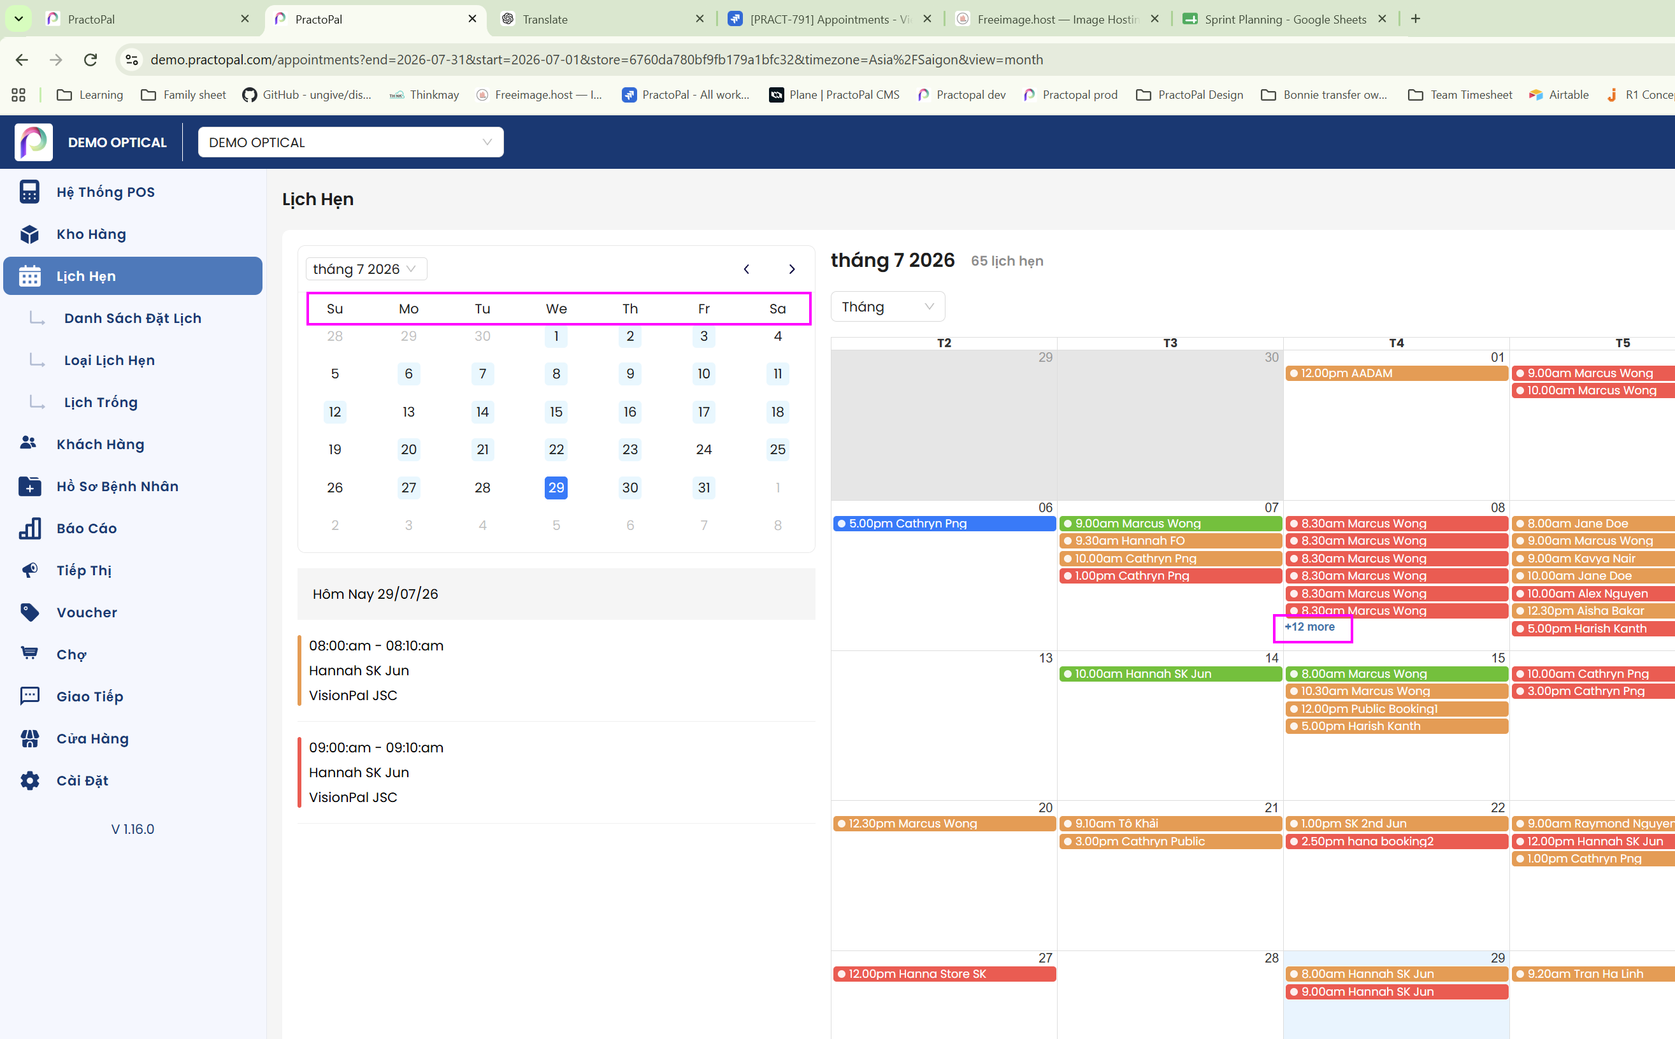1675x1039 pixels.
Task: Click the Chợ shopping cart icon
Action: 29,654
